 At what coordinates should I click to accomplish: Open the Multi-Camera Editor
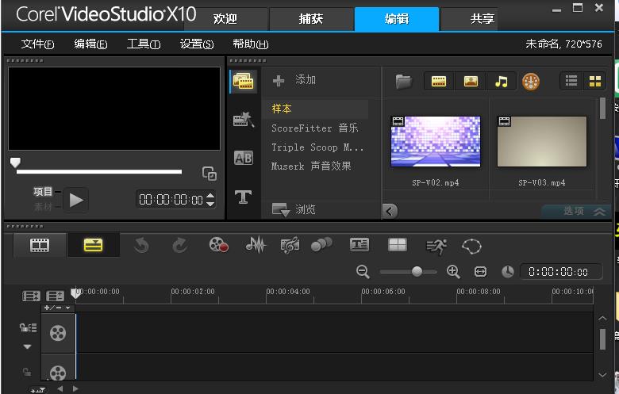pyautogui.click(x=397, y=245)
